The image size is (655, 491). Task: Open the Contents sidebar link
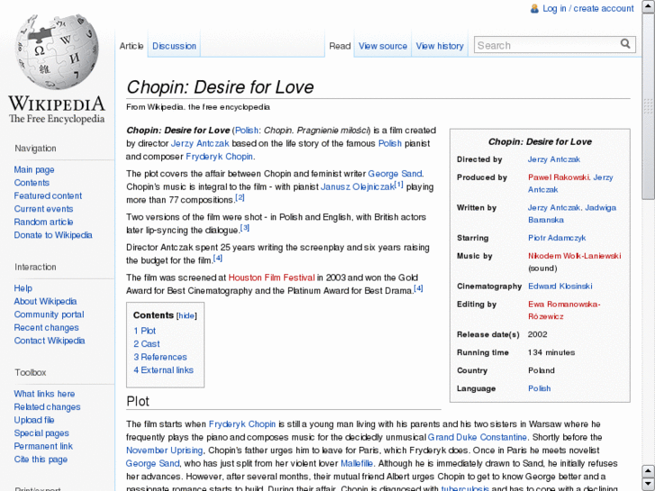(32, 183)
